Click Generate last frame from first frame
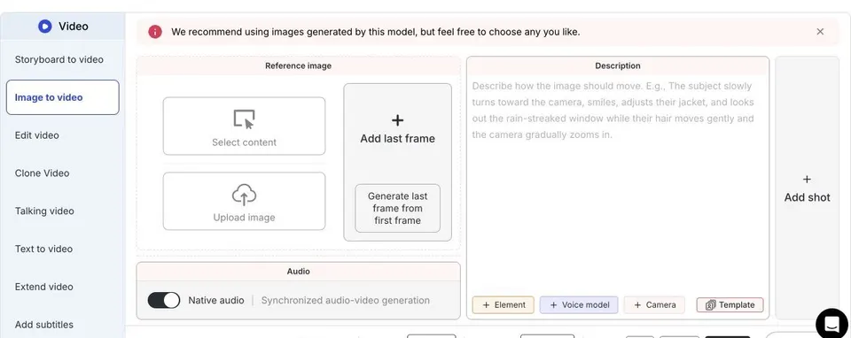851x338 pixels. [397, 209]
